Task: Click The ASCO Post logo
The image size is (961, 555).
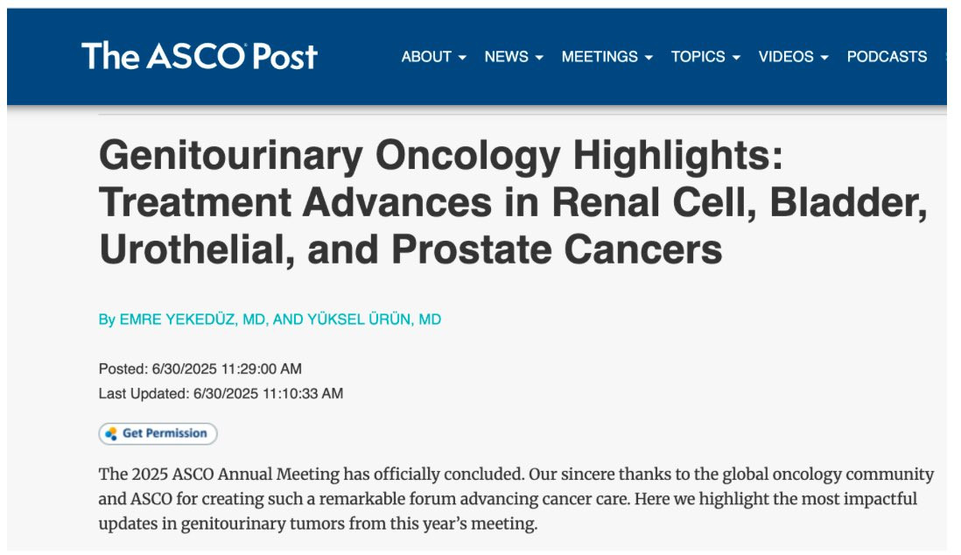Action: click(200, 56)
